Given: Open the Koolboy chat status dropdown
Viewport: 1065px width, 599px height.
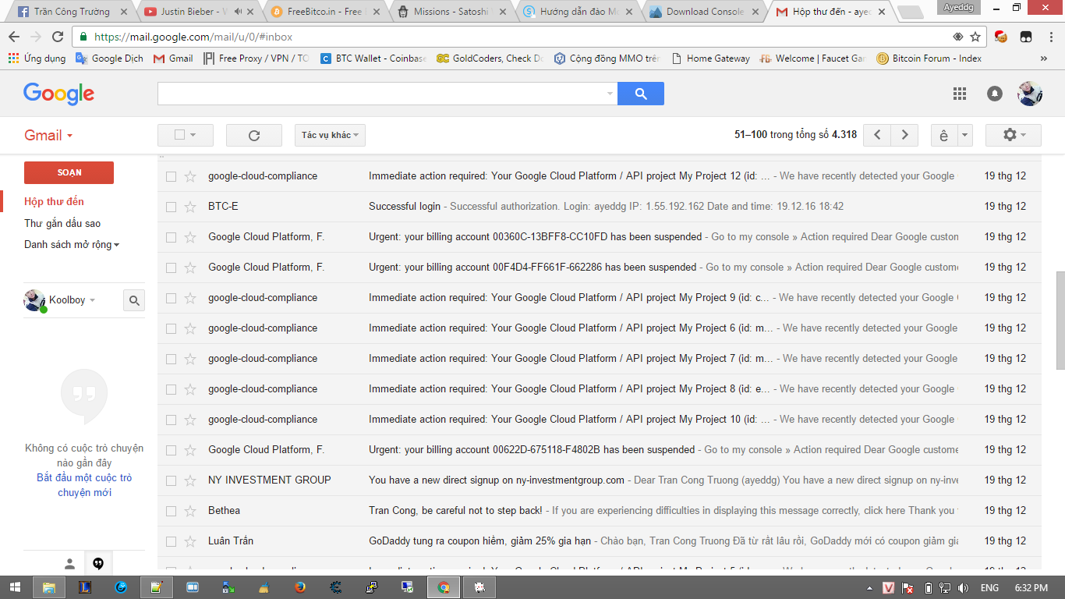Looking at the screenshot, I should click(x=93, y=300).
